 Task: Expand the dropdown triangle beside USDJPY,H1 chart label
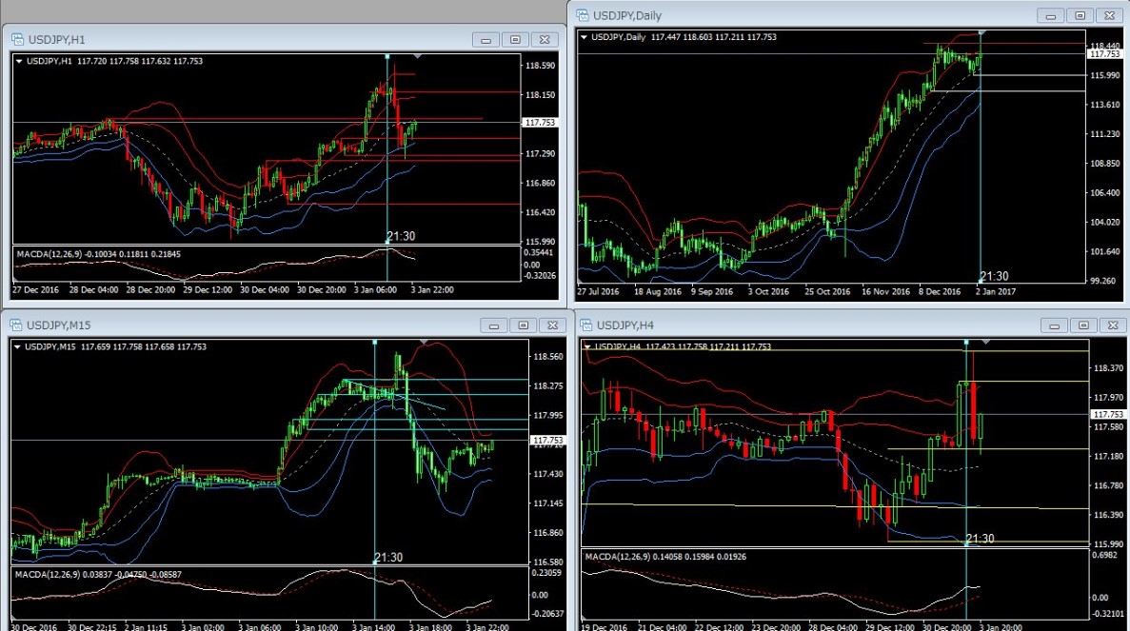coord(19,61)
